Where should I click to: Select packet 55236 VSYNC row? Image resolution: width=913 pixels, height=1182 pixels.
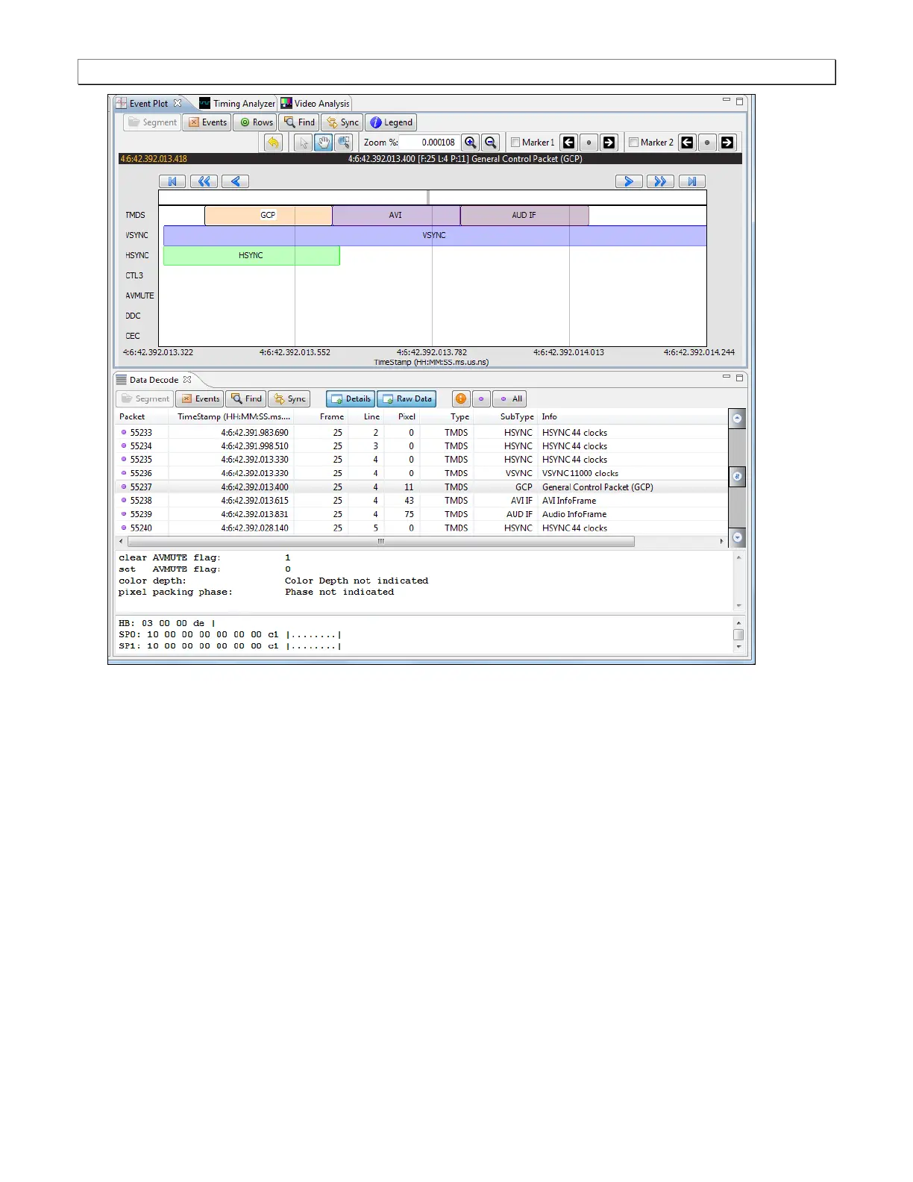pos(421,473)
